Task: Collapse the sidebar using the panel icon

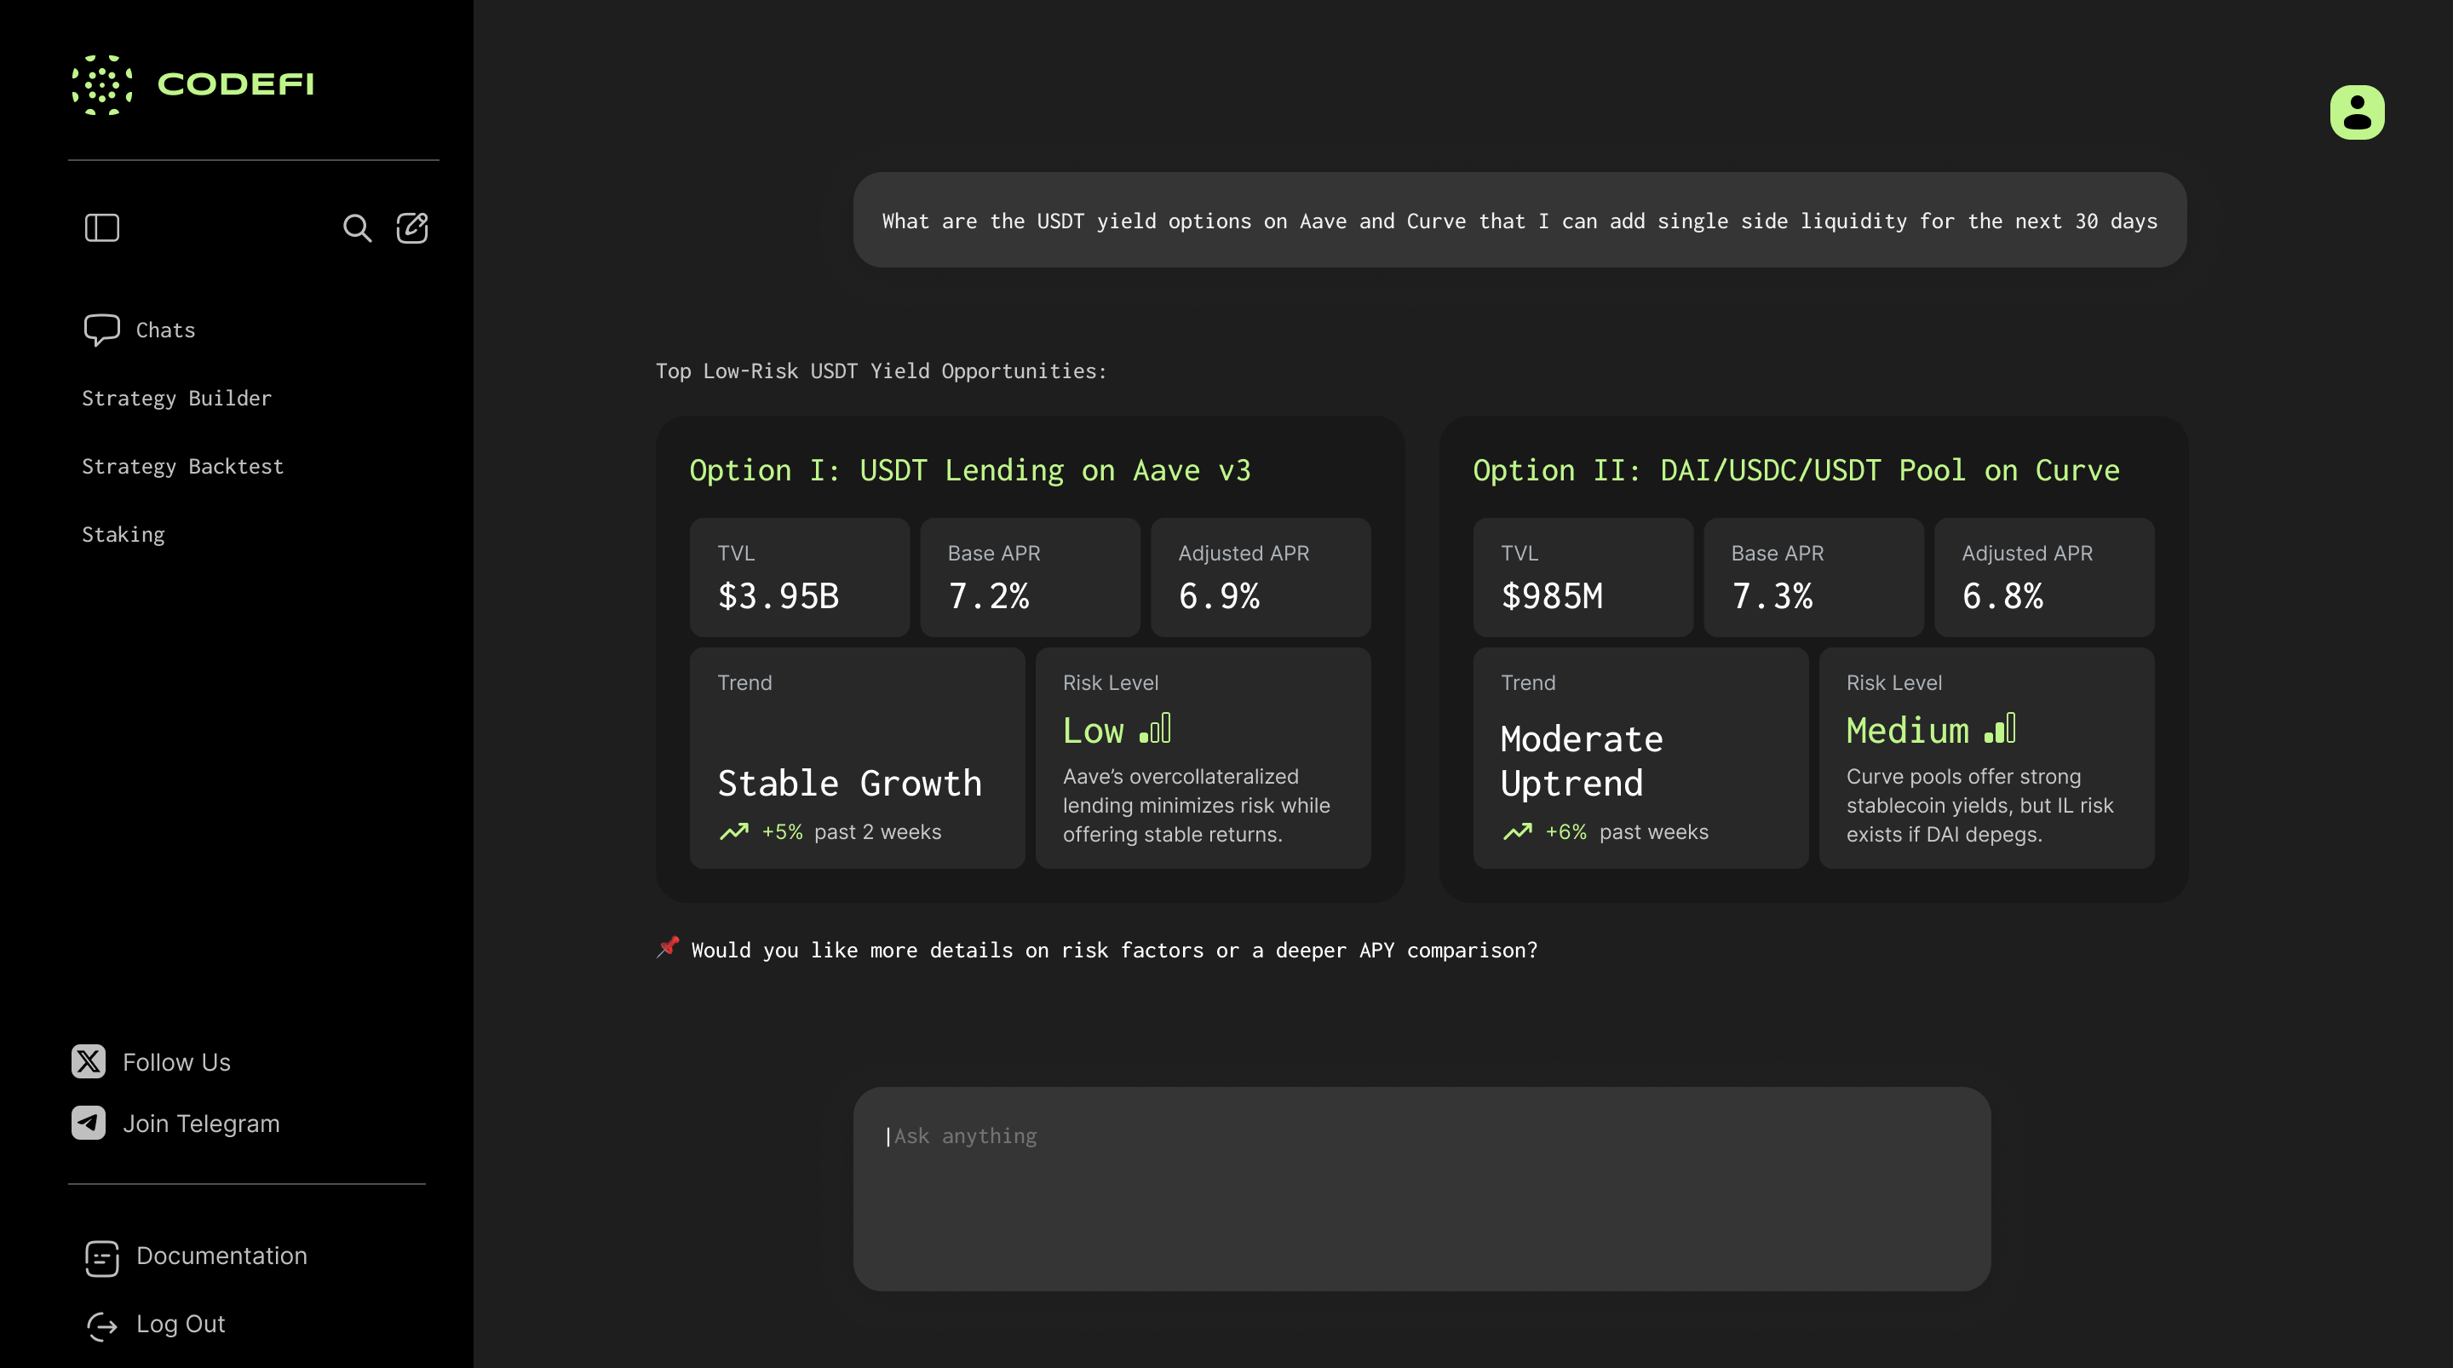Action: pyautogui.click(x=102, y=227)
